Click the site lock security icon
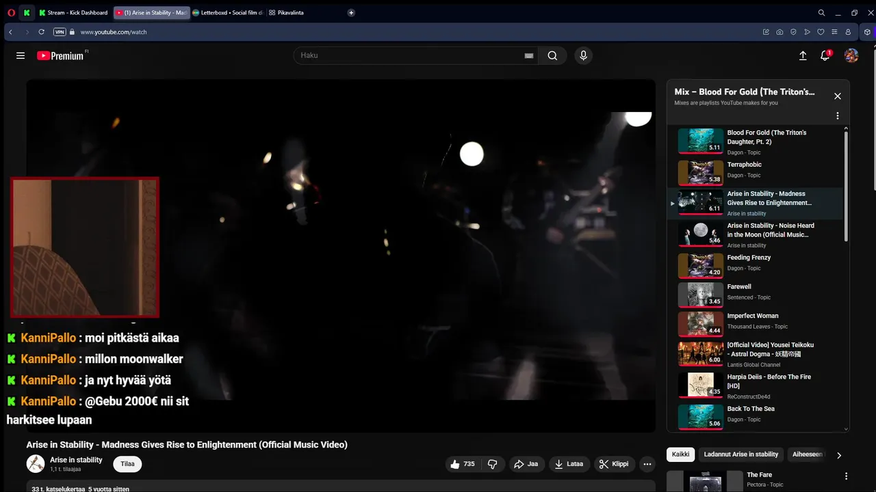 point(72,32)
